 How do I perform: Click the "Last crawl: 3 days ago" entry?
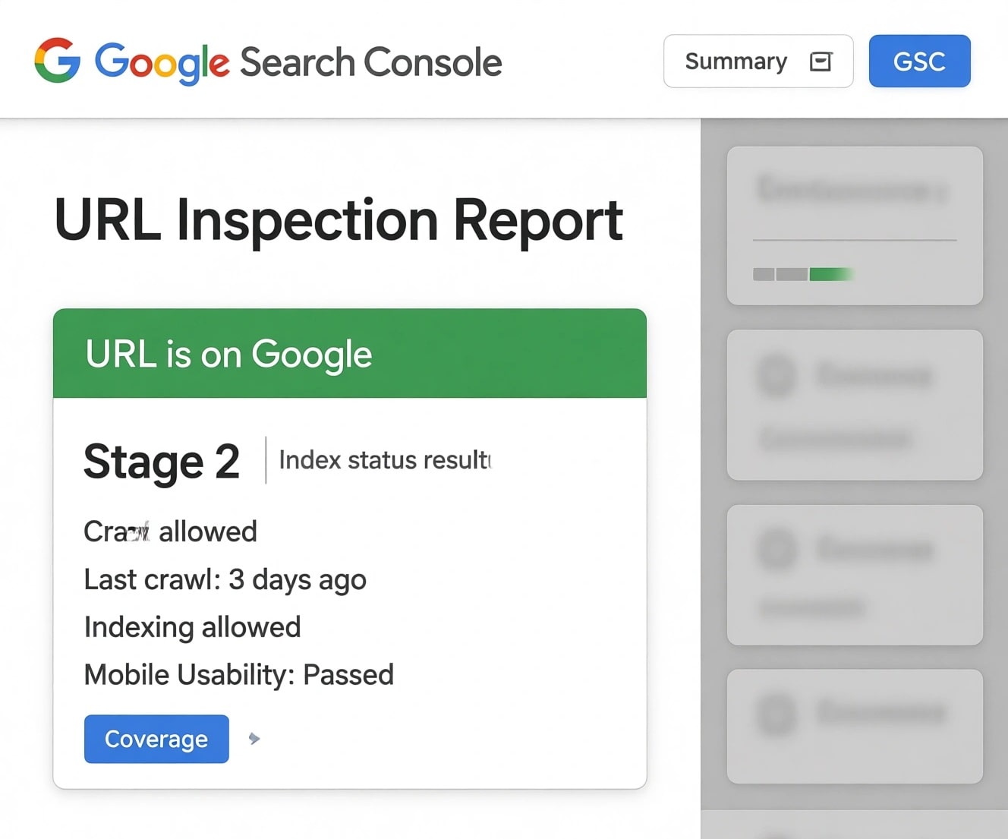[225, 579]
